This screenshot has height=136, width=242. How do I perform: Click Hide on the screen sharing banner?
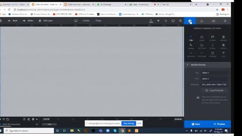click(x=139, y=124)
